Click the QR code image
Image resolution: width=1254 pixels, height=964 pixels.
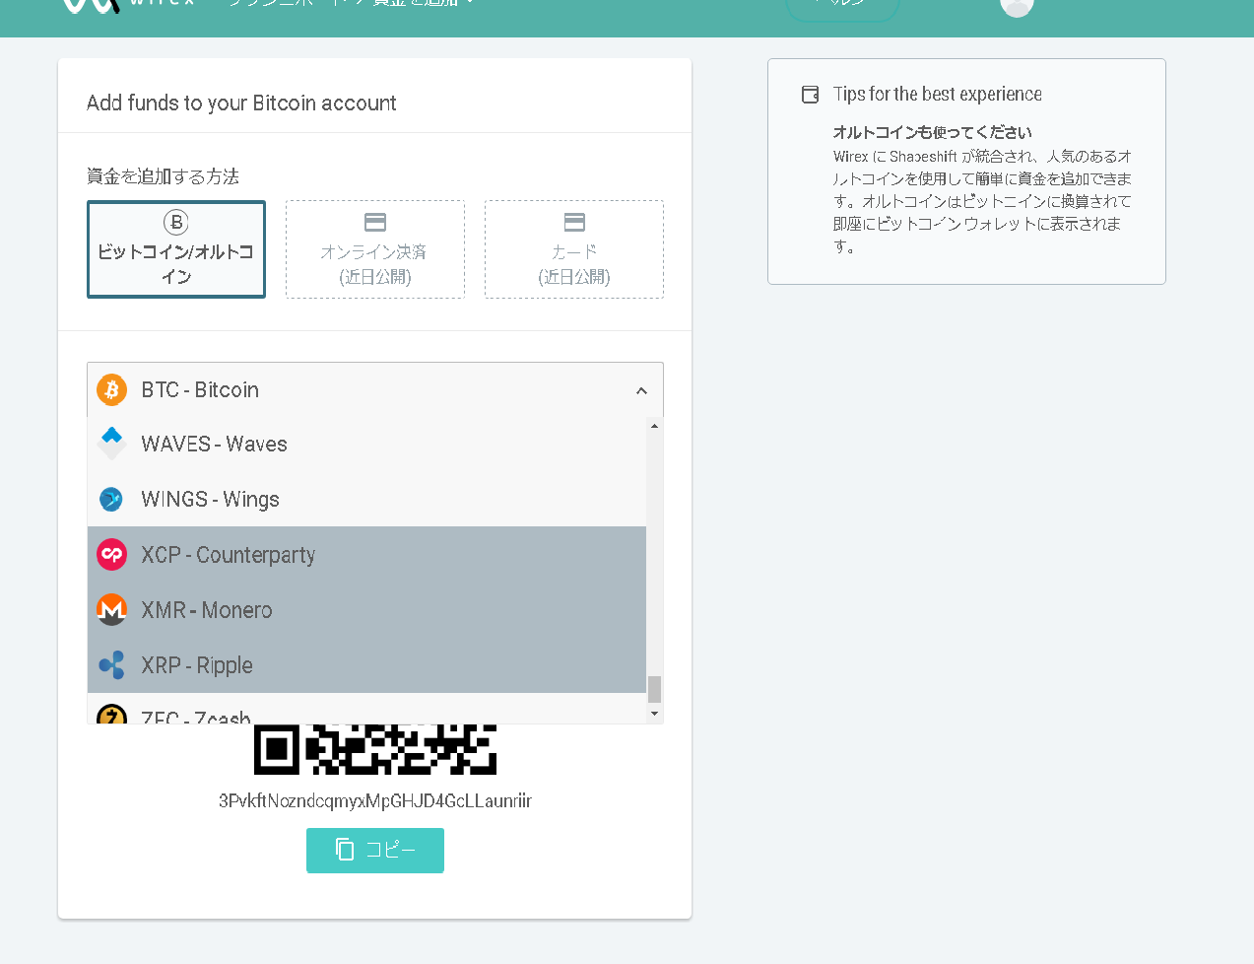375,749
